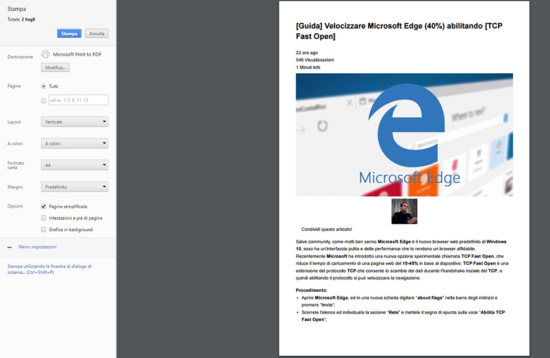Image resolution: width=550 pixels, height=358 pixels.
Task: Open the A colori dropdown
Action: (x=74, y=144)
